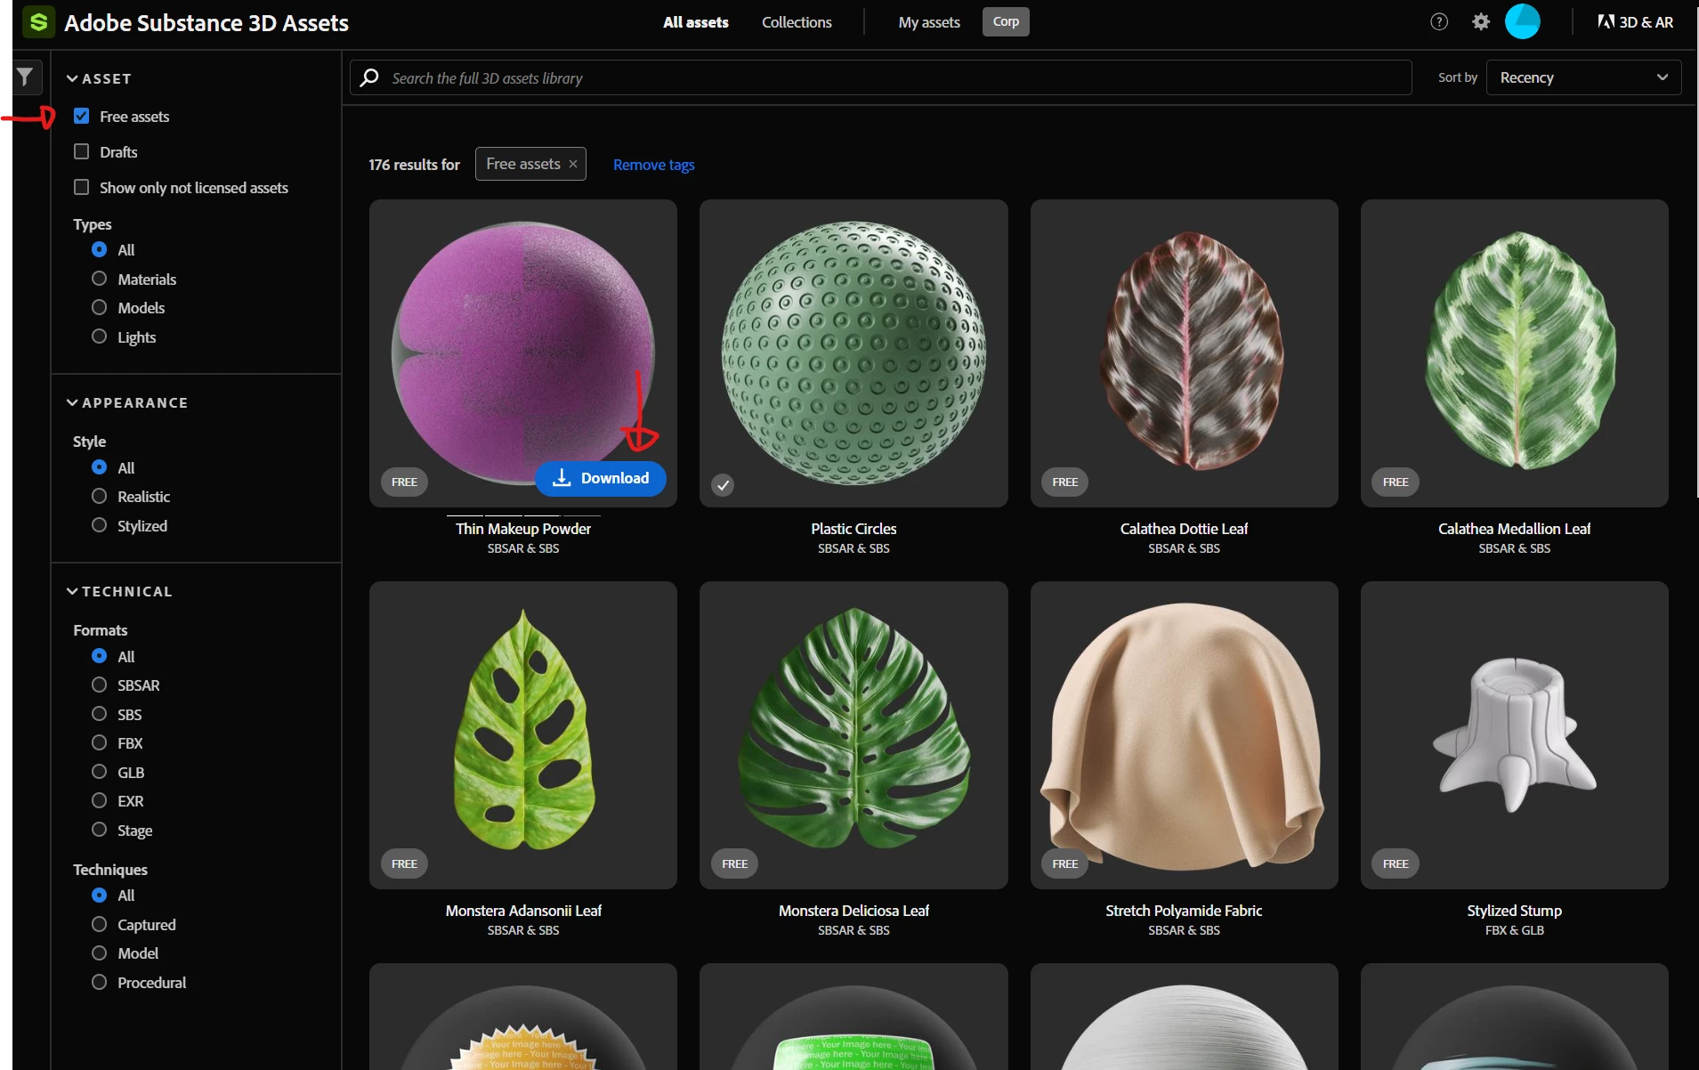Toggle the filter panel funnel icon

pyautogui.click(x=26, y=77)
